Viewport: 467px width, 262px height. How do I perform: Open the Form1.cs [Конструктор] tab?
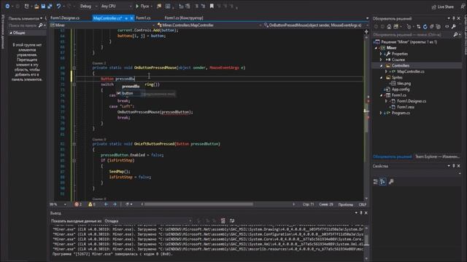pos(184,18)
